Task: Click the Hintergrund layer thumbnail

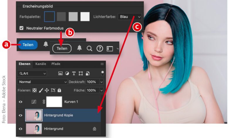Action: (x=34, y=129)
